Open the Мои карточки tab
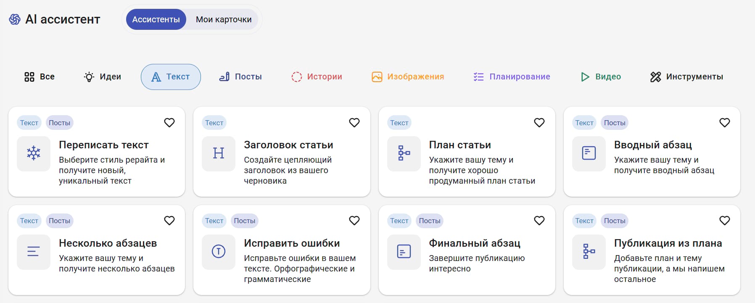This screenshot has width=755, height=303. [224, 19]
